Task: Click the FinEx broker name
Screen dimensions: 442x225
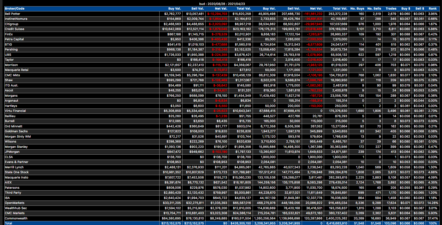Action: (9, 34)
